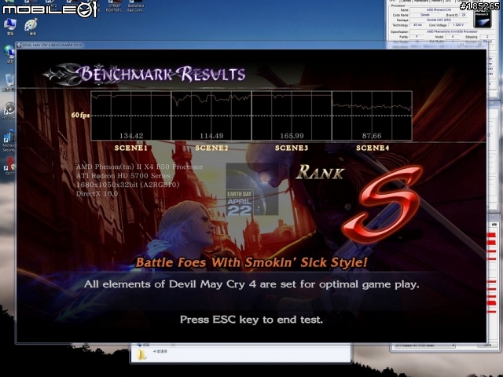
Task: Click the Earth Day April 22 gadget
Action: coord(251,189)
